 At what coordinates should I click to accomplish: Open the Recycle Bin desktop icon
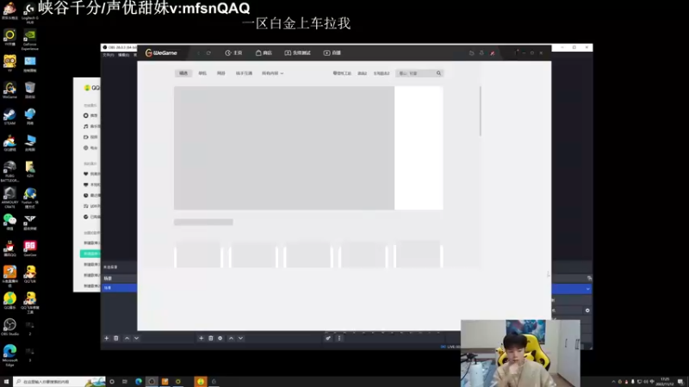tap(30, 90)
